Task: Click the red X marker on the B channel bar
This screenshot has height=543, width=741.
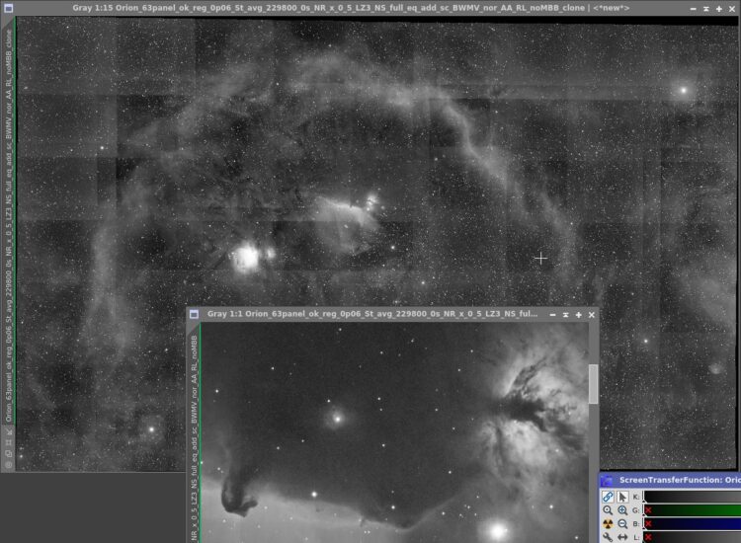Action: tap(648, 524)
